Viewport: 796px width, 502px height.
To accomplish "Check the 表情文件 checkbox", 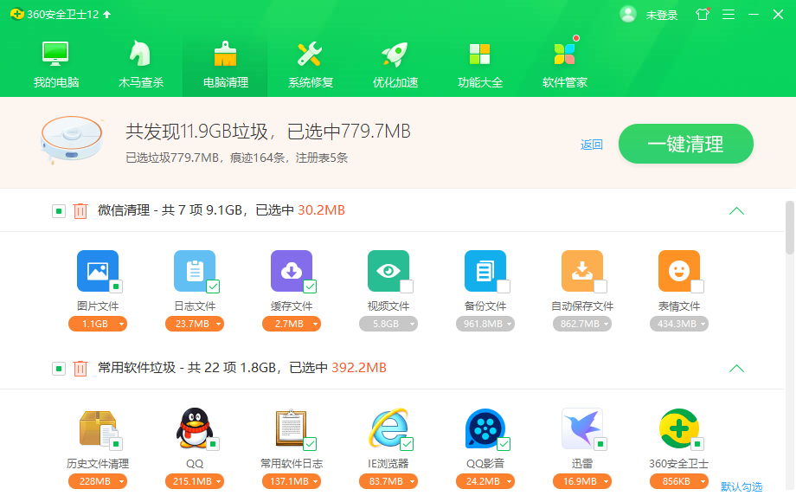I will point(698,286).
